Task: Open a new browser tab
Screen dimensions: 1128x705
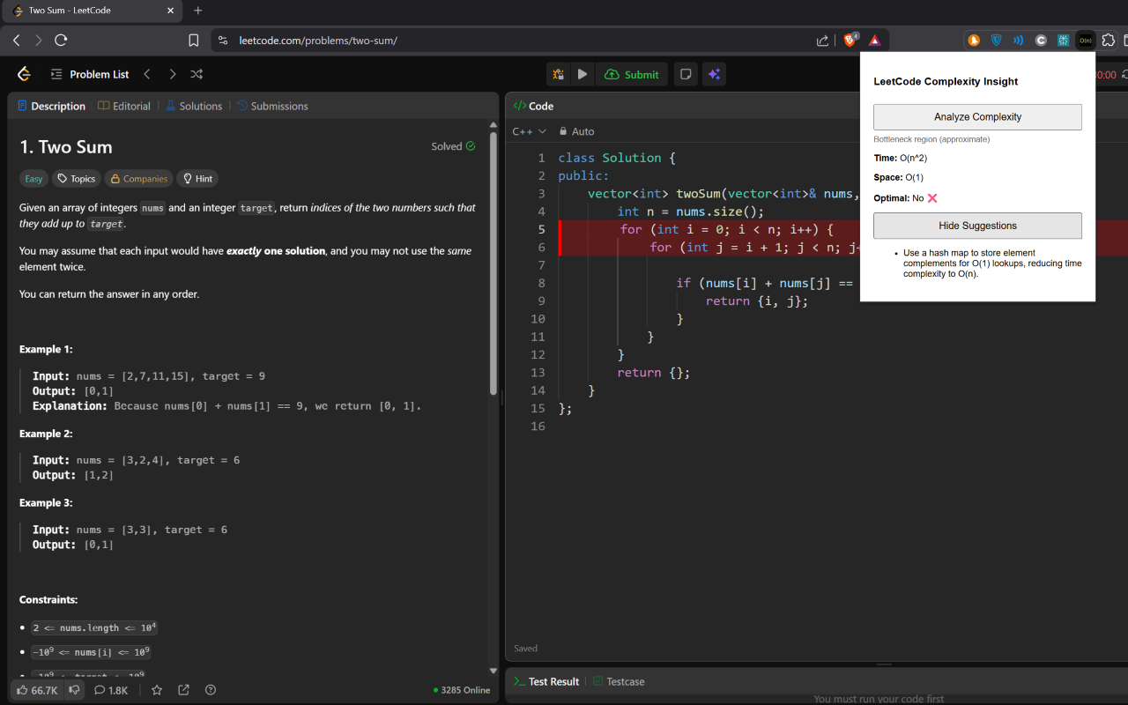Action: click(197, 11)
